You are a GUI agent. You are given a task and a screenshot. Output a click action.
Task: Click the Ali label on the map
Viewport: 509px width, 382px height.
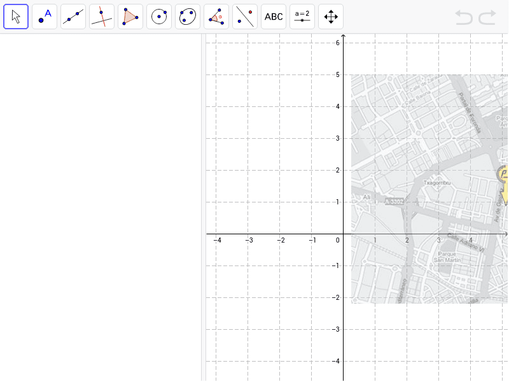pyautogui.click(x=366, y=197)
